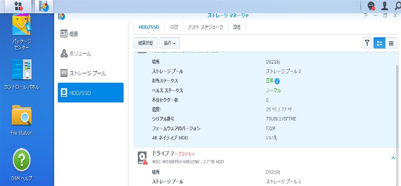Viewport: 401px width, 186px height.
Task: Select 概要 in the sidebar
Action: pyautogui.click(x=91, y=34)
